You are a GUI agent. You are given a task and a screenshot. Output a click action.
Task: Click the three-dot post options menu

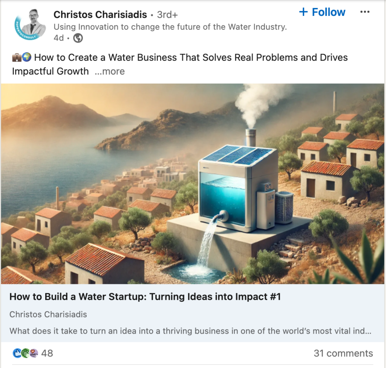pos(365,12)
